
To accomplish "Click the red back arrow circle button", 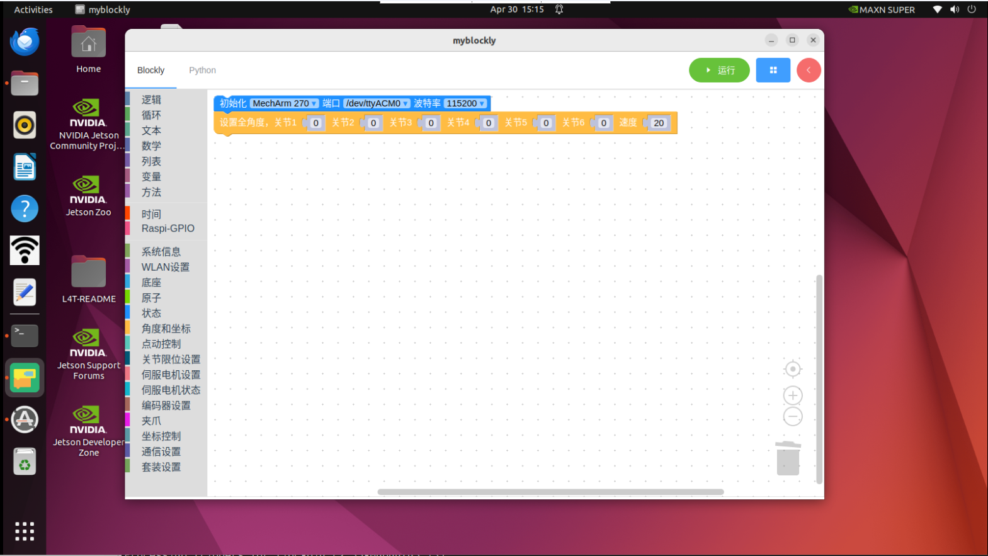I will 809,70.
